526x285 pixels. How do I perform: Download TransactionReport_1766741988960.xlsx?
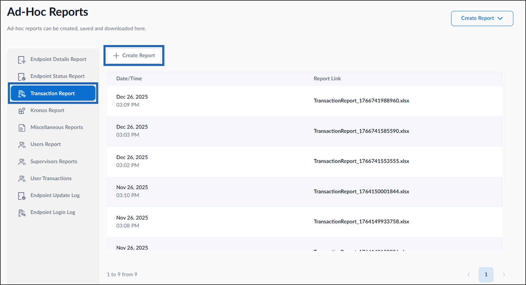coord(361,101)
